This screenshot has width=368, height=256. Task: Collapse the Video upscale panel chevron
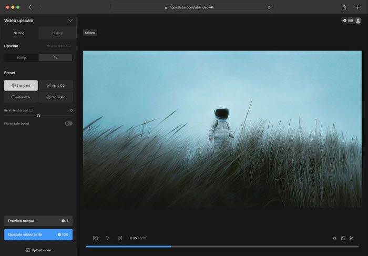coord(70,21)
